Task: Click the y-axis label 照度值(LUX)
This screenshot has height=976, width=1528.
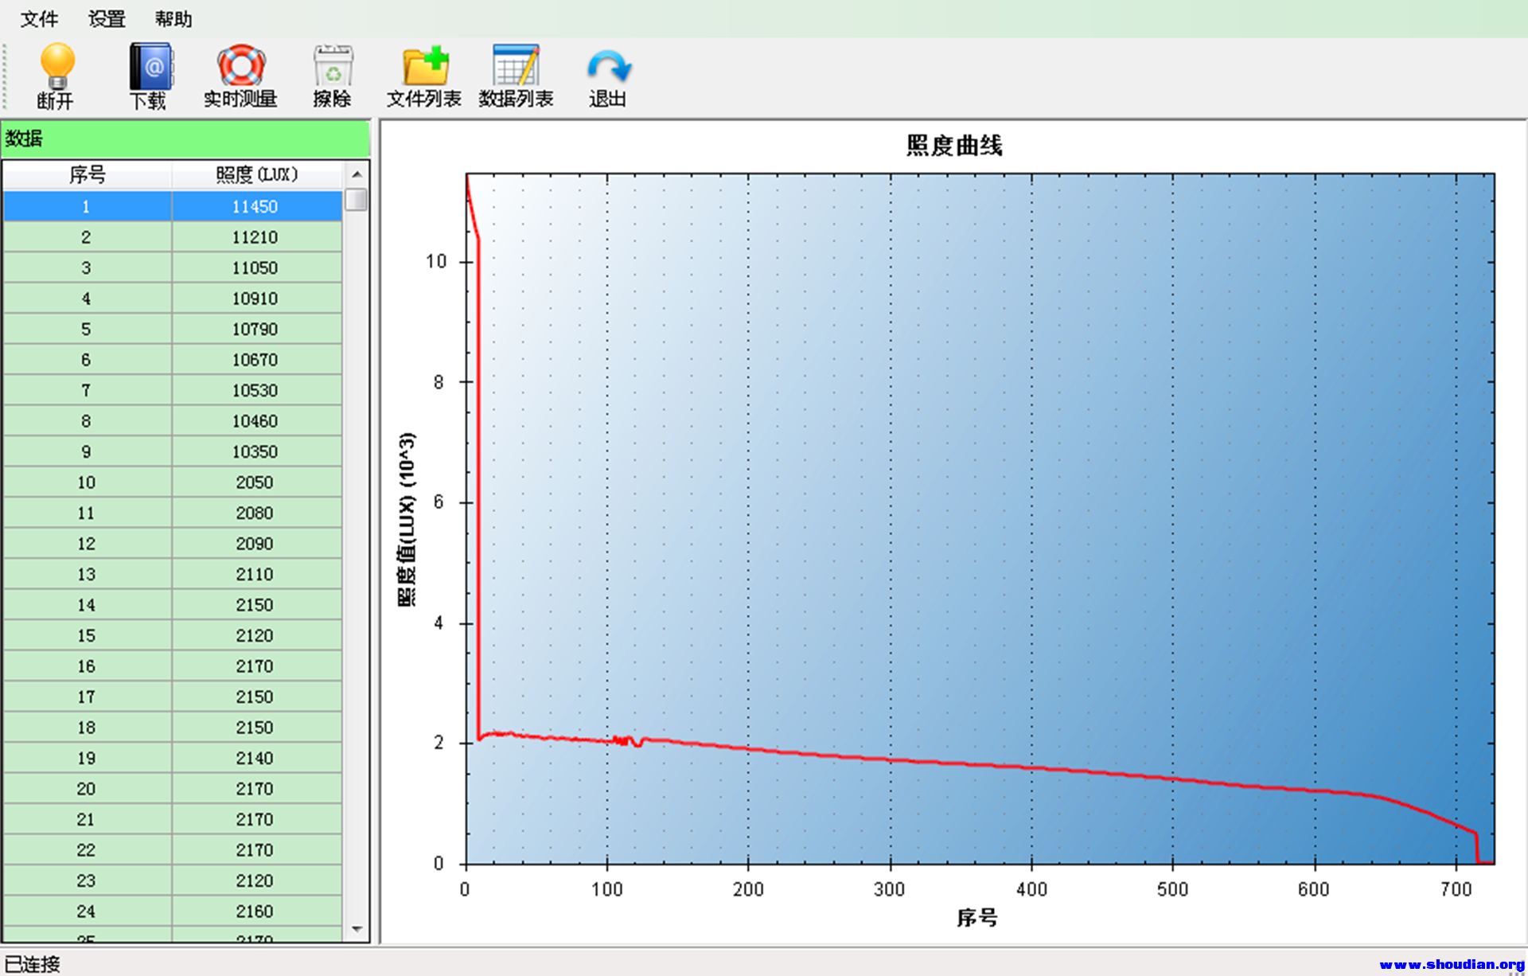Action: [407, 519]
